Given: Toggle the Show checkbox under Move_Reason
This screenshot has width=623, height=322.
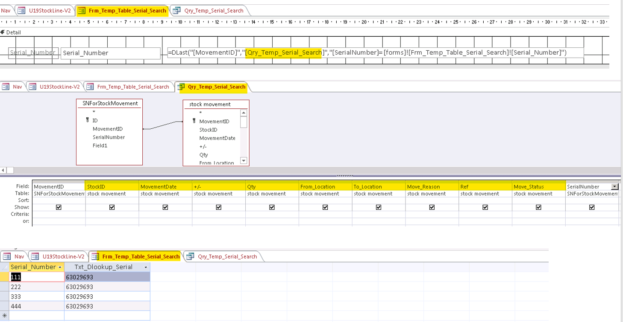Looking at the screenshot, I should [432, 207].
